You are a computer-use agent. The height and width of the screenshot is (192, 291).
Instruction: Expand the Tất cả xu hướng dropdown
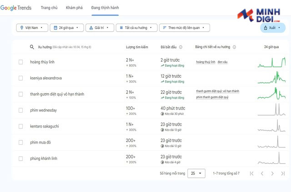(x=136, y=28)
